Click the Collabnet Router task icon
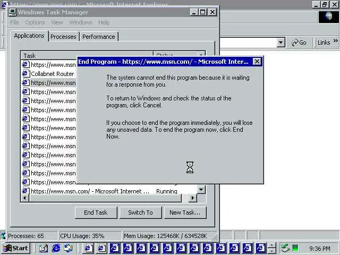340x255 pixels. (x=26, y=74)
